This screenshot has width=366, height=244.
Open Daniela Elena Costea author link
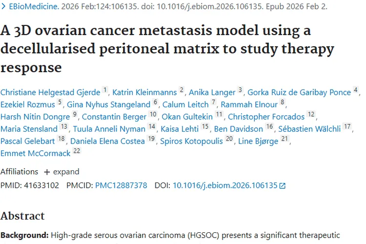coord(107,141)
